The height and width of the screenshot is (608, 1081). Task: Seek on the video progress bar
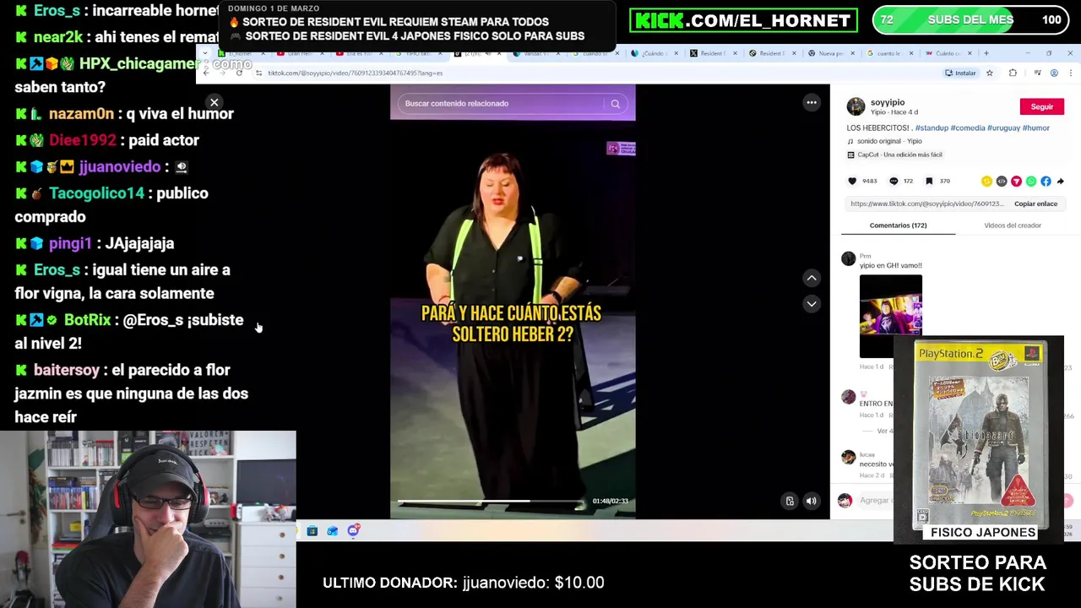pos(491,502)
